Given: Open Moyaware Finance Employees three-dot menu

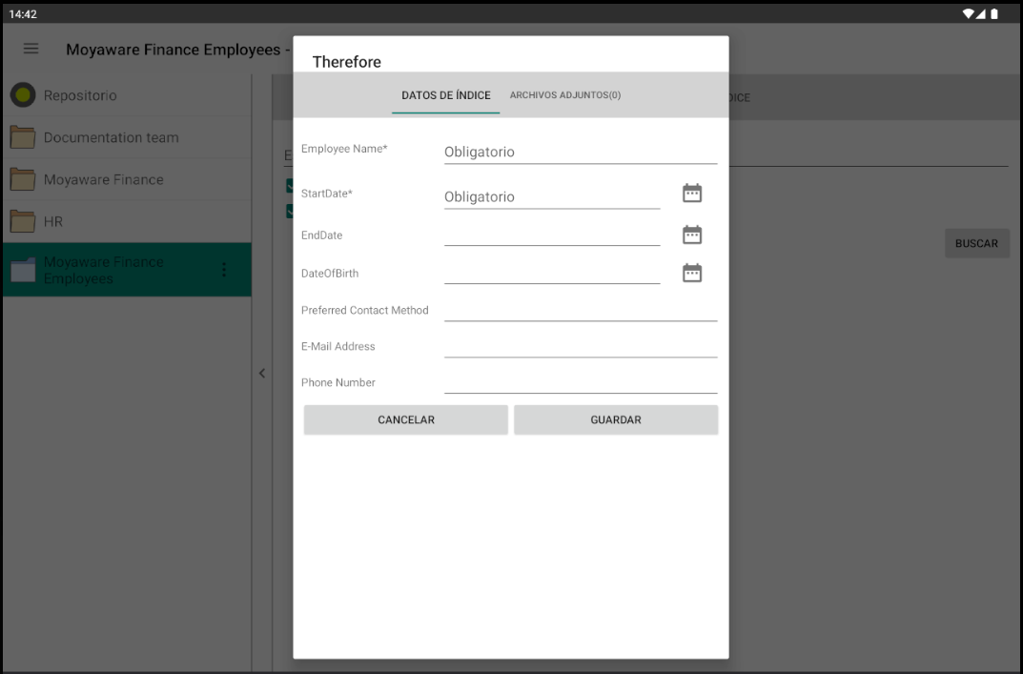Looking at the screenshot, I should tap(224, 270).
